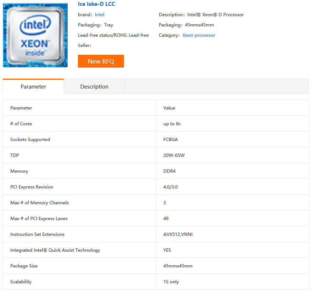Viewport: 312px width, 291px height.
Task: Click the 'TDP' row label
Action: pos(15,155)
